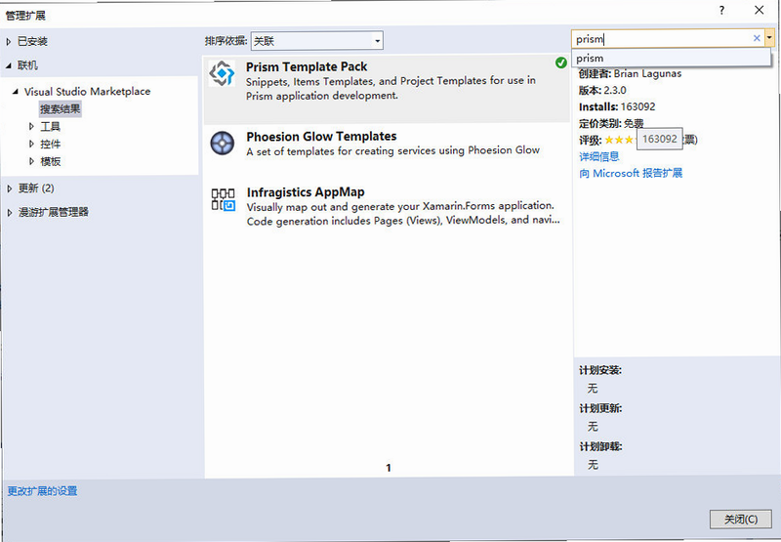Screen dimensions: 781x542
Task: Click inside the prism search field
Action: [x=662, y=38]
